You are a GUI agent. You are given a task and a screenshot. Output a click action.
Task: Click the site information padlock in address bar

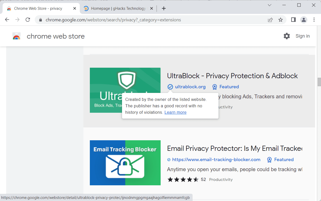40,20
